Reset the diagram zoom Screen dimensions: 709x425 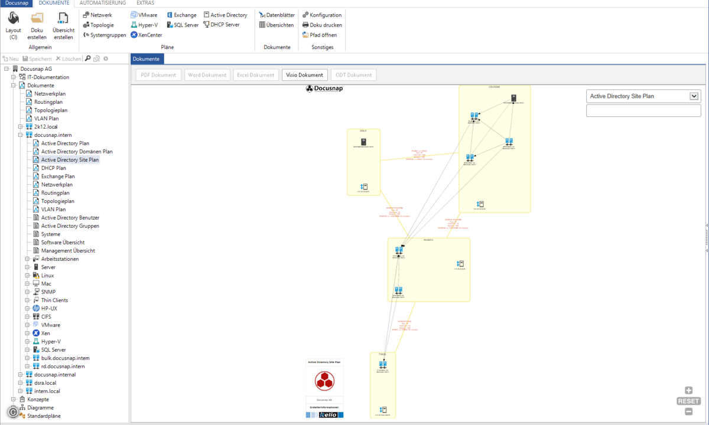(688, 401)
